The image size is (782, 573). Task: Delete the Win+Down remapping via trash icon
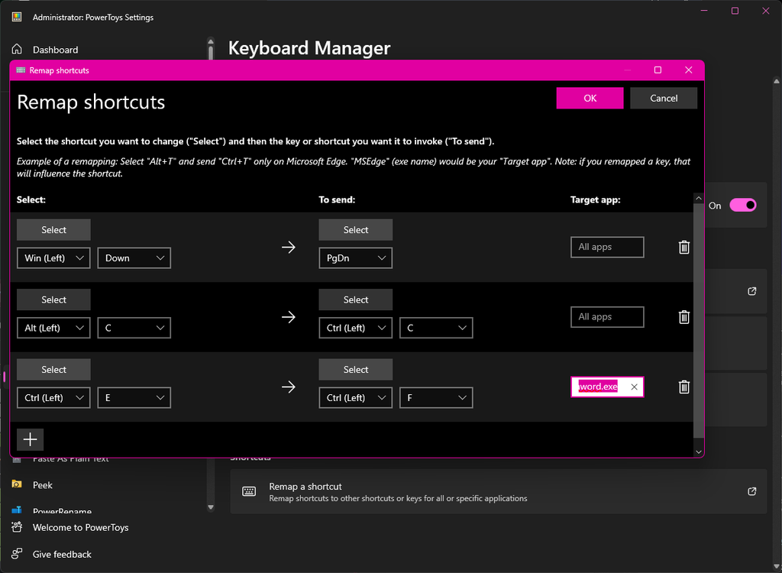pos(683,247)
